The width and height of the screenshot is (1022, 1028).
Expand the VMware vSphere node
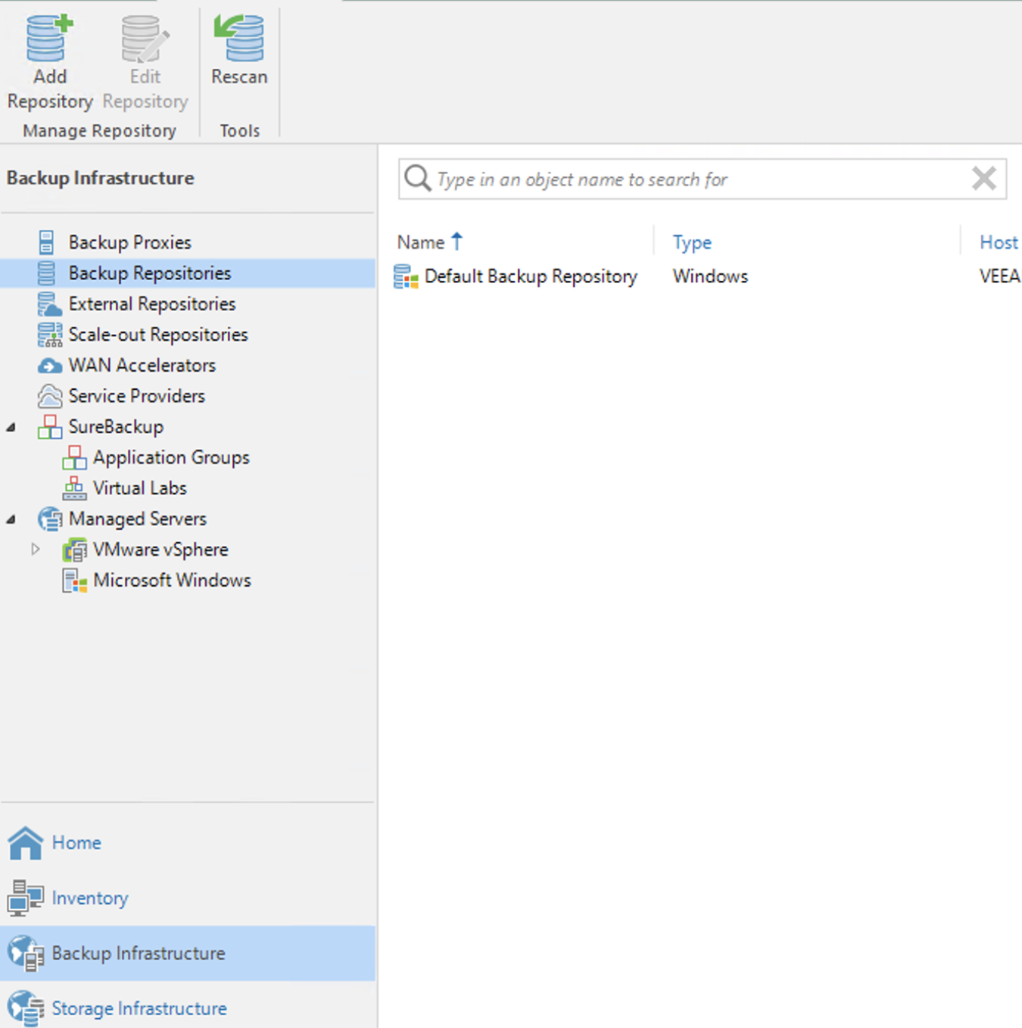36,549
